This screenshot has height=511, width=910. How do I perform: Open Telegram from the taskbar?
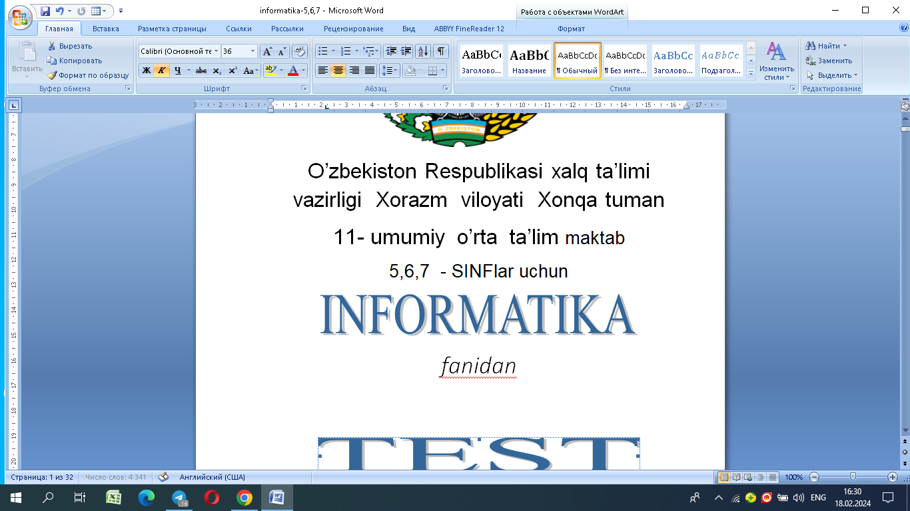click(179, 498)
